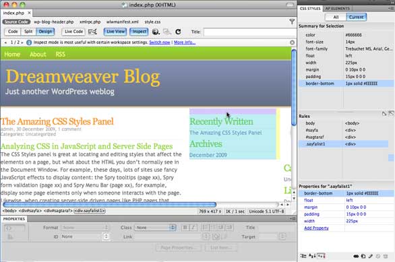The width and height of the screenshot is (395, 262).
Task: Select the border-bottom row in Summary for Selection
Action: click(346, 84)
